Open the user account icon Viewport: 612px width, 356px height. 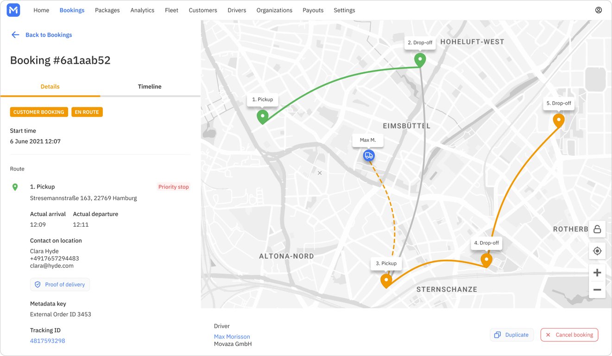click(x=599, y=10)
